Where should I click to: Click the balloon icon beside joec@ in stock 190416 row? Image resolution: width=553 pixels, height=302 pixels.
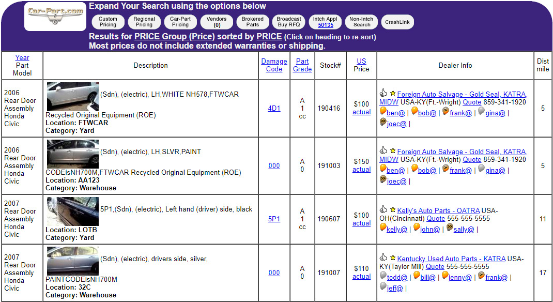pos(383,122)
